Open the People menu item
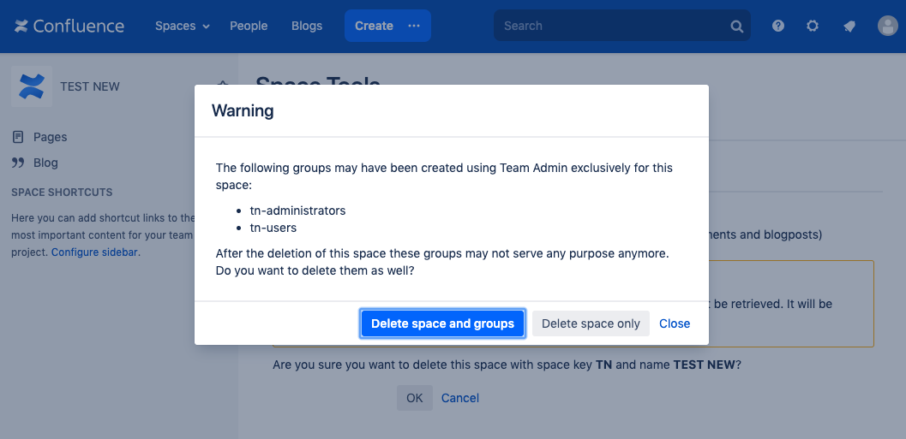 point(249,26)
